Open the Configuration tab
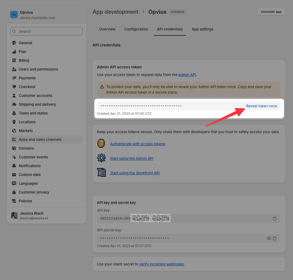 click(136, 29)
